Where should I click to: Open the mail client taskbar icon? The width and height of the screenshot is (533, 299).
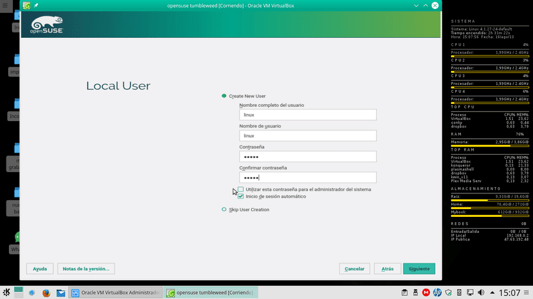click(61, 292)
